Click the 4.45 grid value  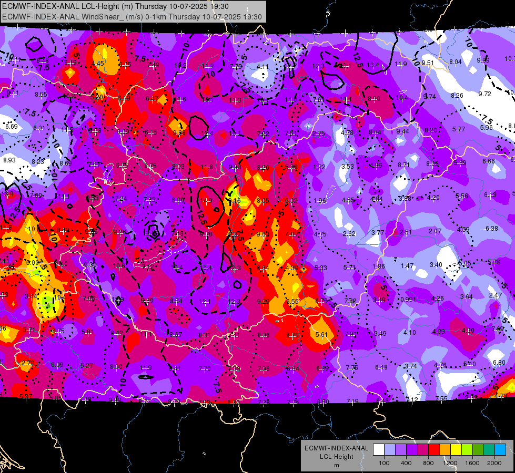98,64
